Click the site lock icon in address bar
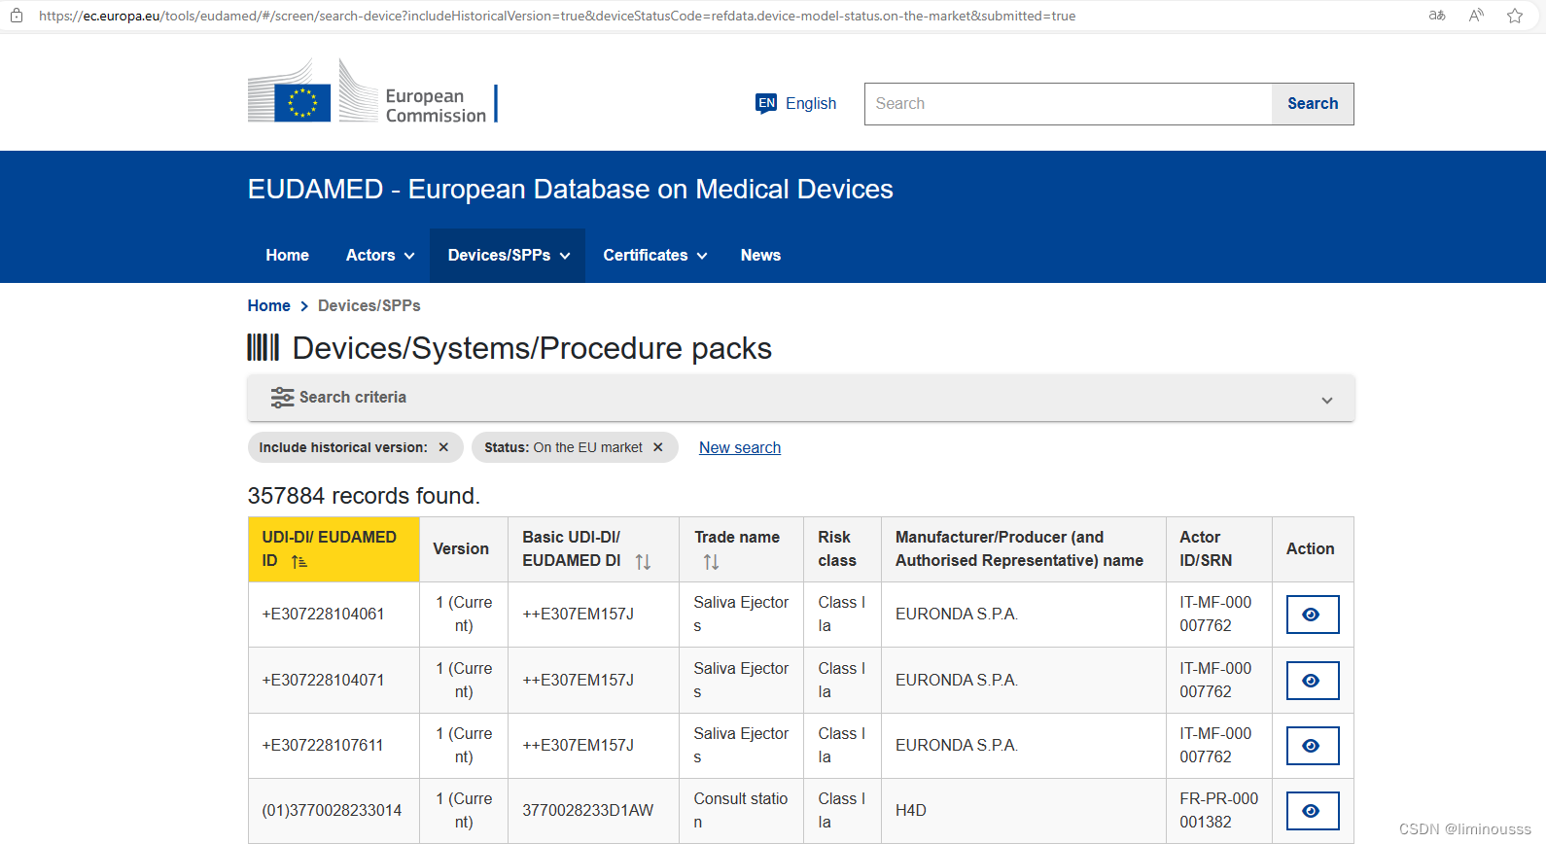1546x844 pixels. (17, 16)
